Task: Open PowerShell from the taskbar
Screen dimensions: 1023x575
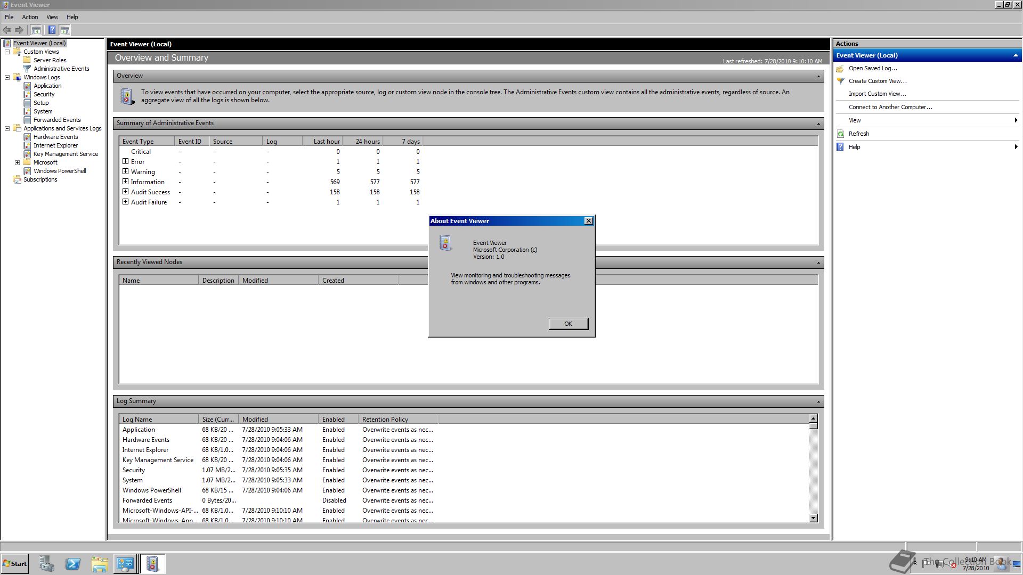Action: tap(73, 564)
